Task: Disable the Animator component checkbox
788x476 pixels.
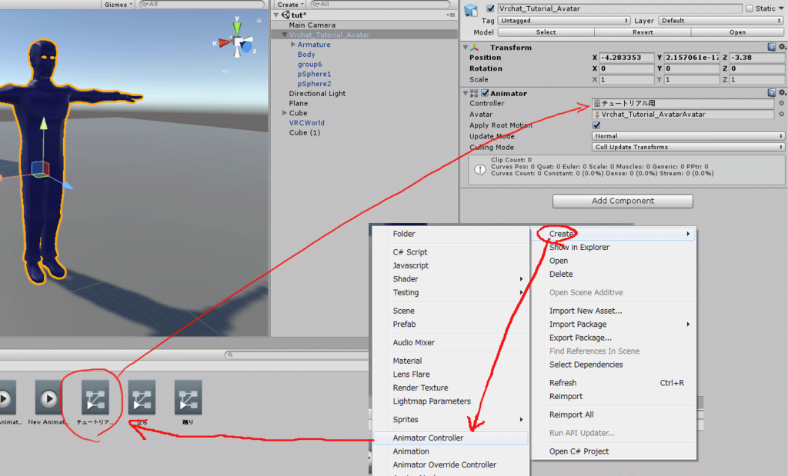Action: click(485, 93)
